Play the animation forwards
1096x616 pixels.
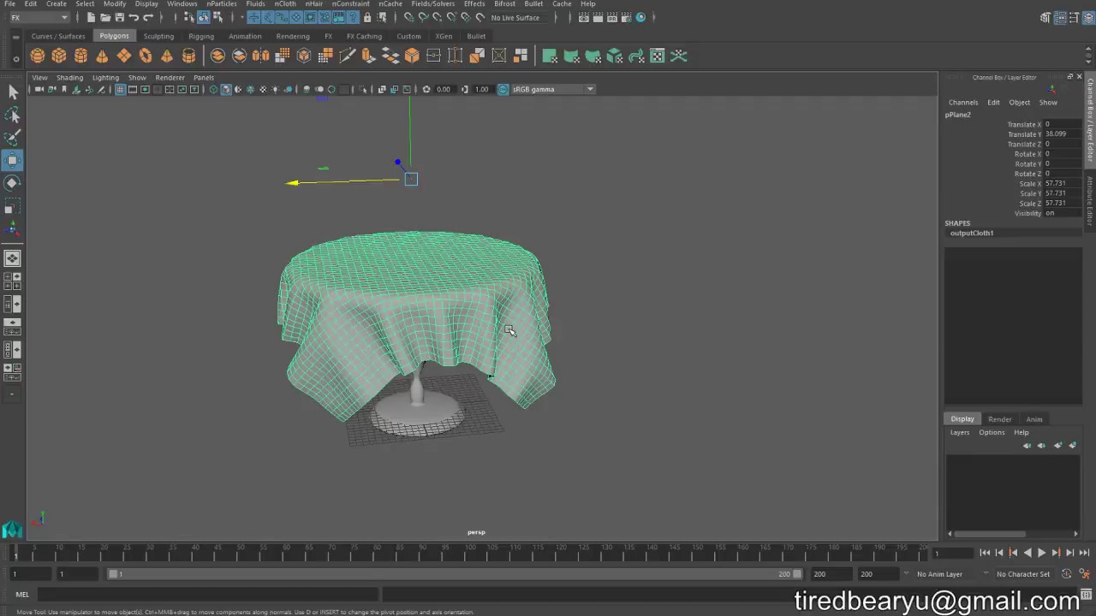pos(1041,553)
